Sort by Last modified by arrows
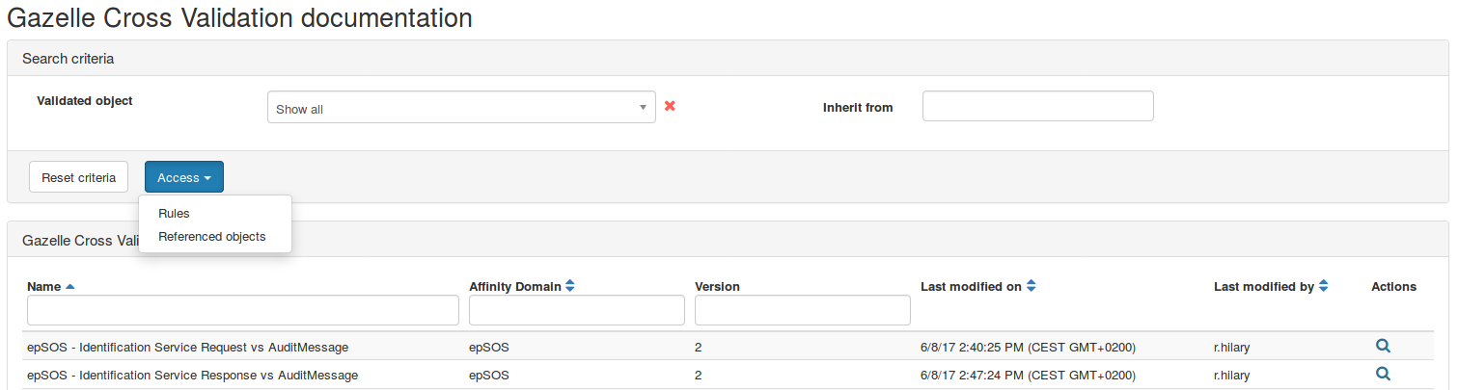Image resolution: width=1458 pixels, height=390 pixels. (1324, 286)
